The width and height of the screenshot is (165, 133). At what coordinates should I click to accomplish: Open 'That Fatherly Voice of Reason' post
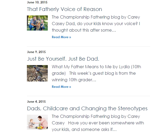(64, 9)
